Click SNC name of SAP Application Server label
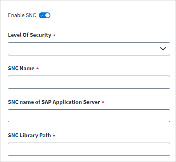The width and height of the screenshot is (176, 162). [x=54, y=102]
